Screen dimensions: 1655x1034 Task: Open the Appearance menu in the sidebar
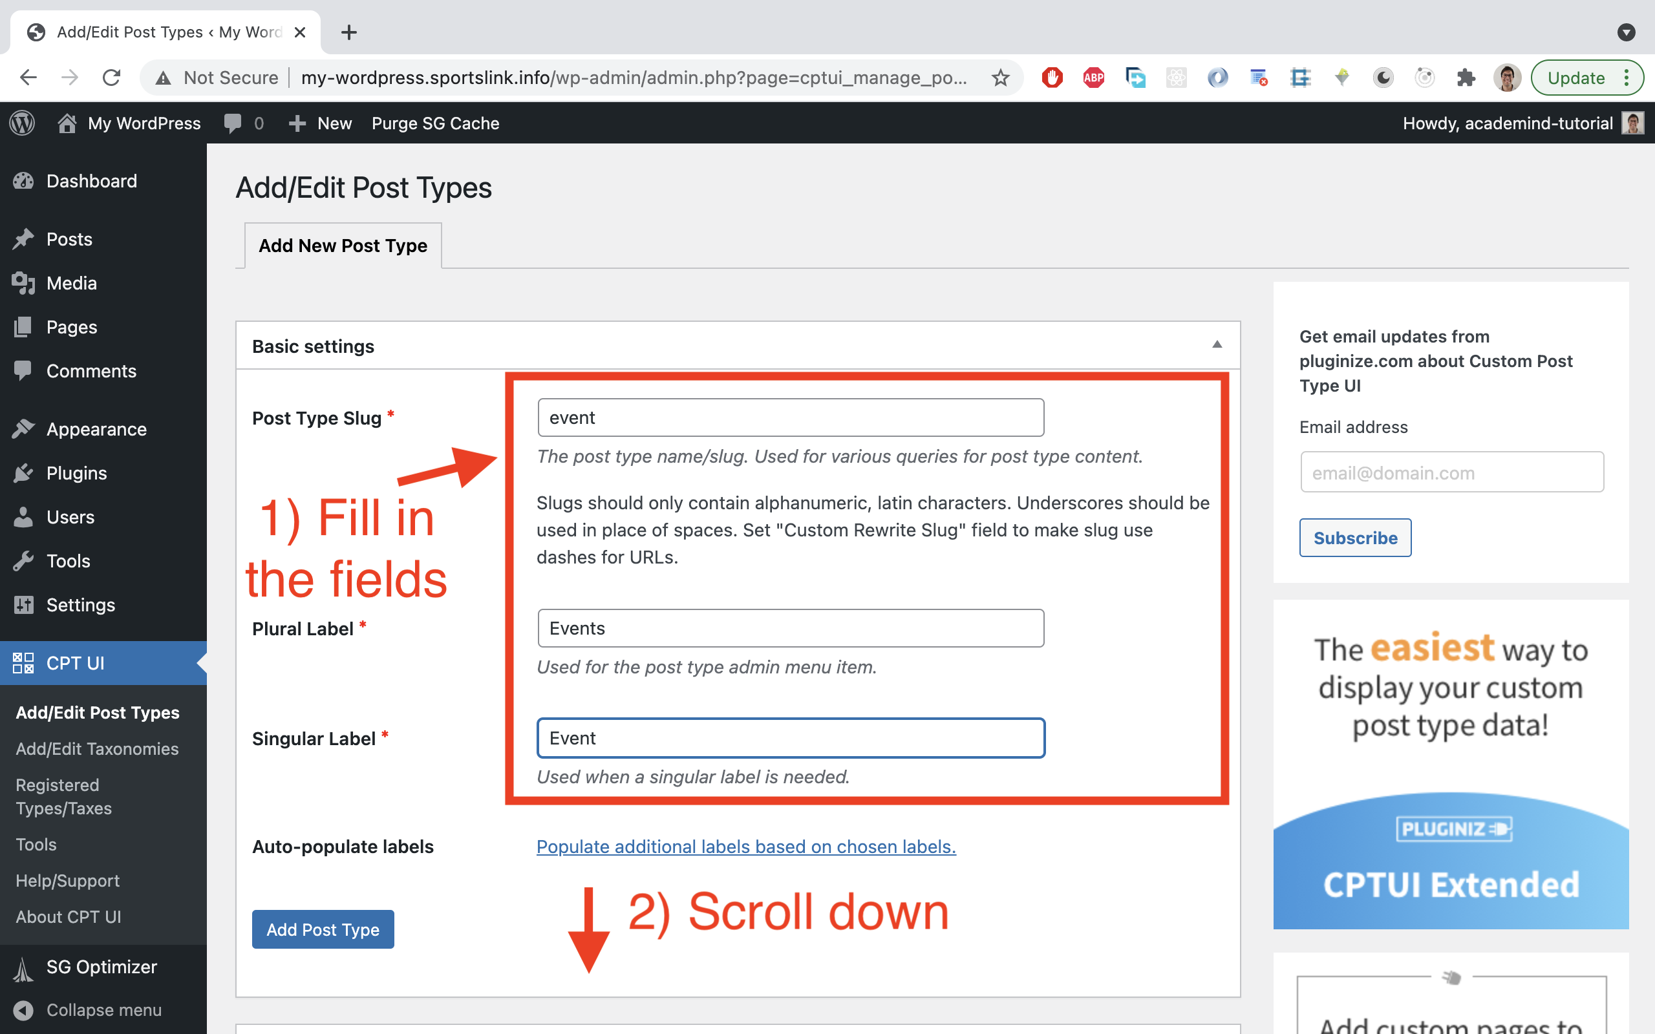(x=96, y=428)
